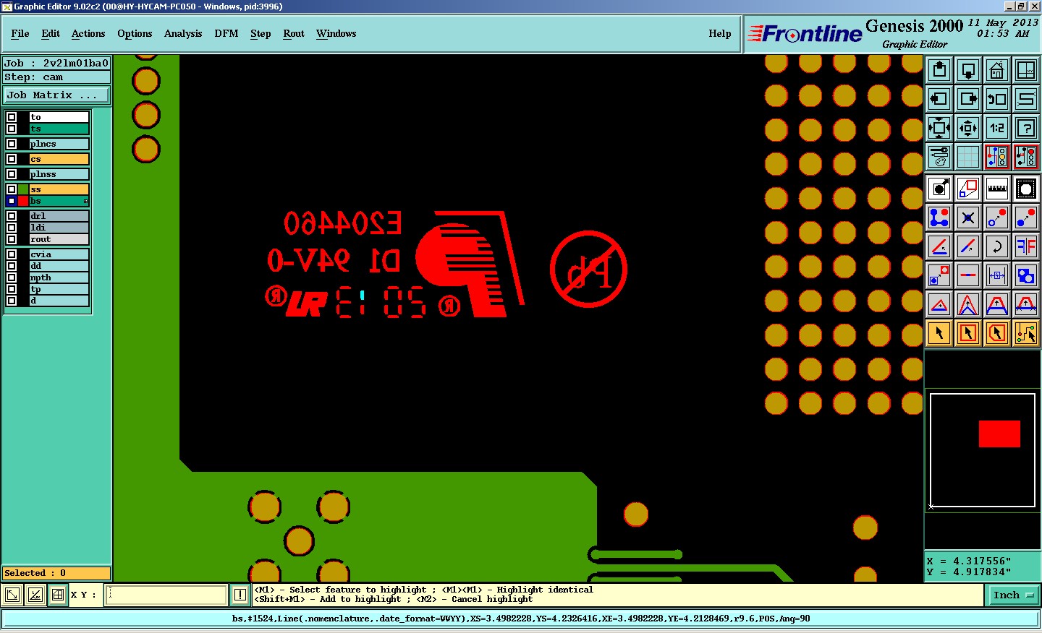Click the pan up icon

click(x=939, y=70)
